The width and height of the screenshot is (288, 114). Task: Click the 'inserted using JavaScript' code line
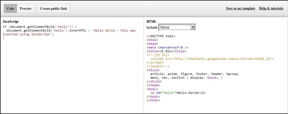[x=28, y=34]
